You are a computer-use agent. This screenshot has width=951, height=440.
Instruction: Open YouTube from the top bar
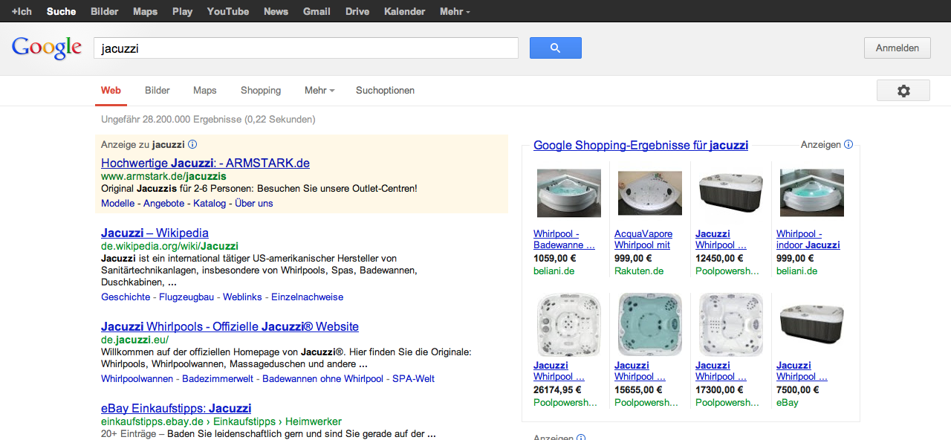(228, 12)
